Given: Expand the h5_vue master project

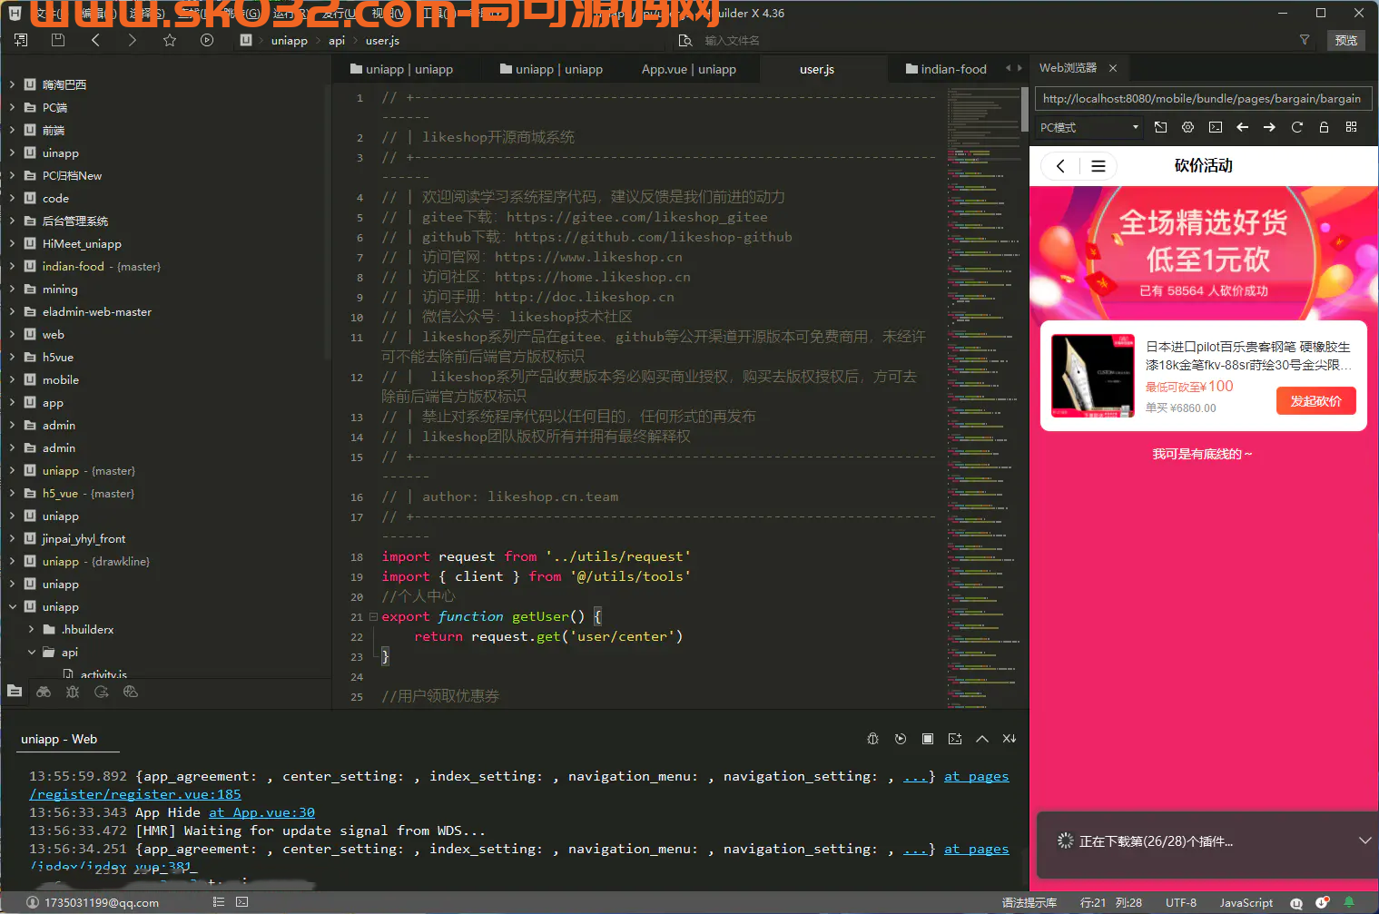Looking at the screenshot, I should point(12,493).
